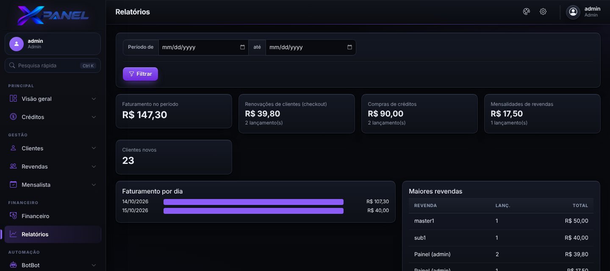Click the 14/10/2026 revenue bar
This screenshot has width=610, height=271.
(x=253, y=202)
